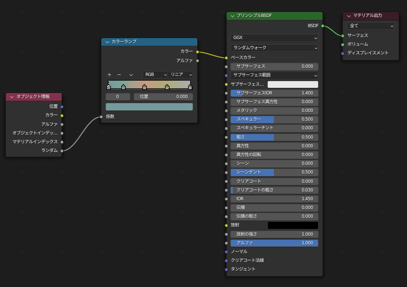Open the teal color swatch in the Color Ramp

(149, 107)
